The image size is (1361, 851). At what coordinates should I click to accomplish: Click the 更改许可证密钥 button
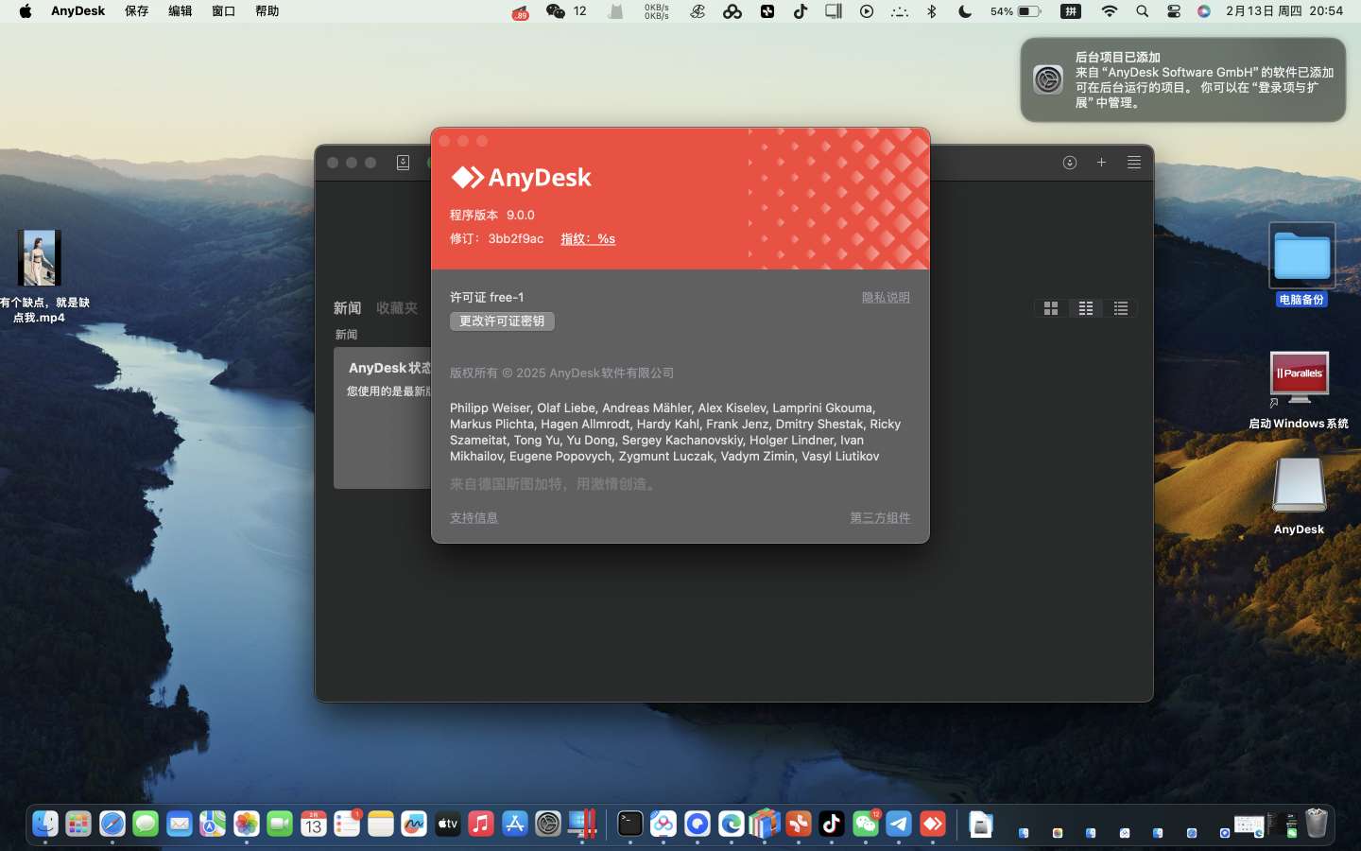point(502,321)
